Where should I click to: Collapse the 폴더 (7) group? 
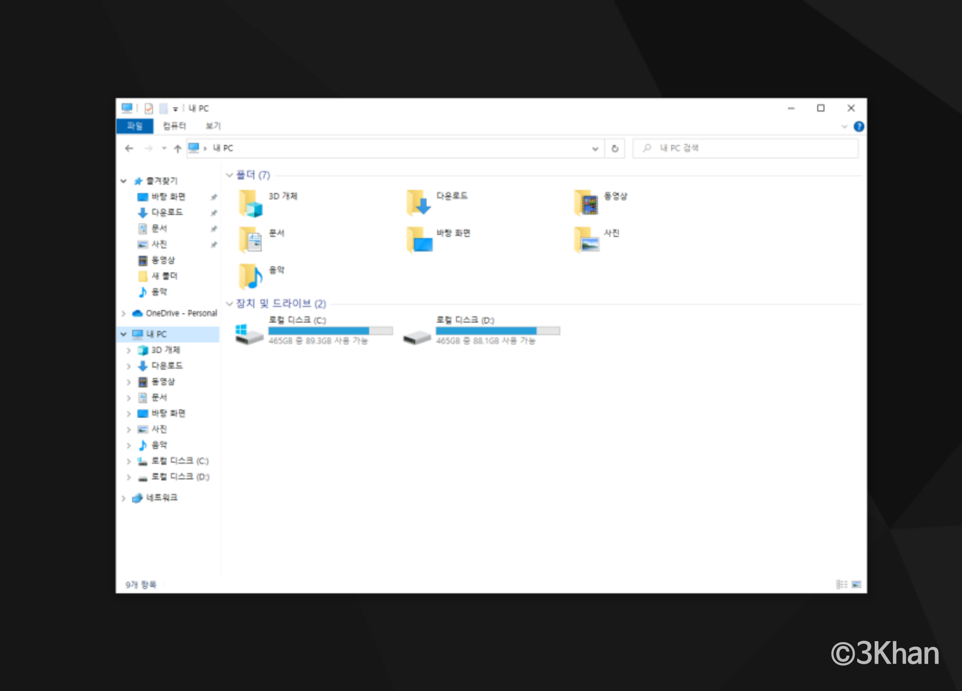[x=229, y=175]
